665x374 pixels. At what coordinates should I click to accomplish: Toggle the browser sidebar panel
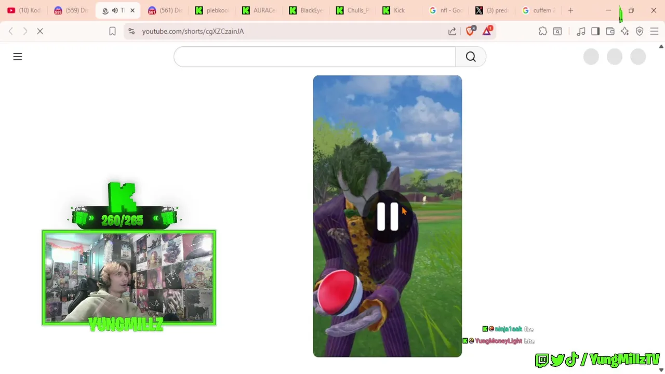pos(595,31)
